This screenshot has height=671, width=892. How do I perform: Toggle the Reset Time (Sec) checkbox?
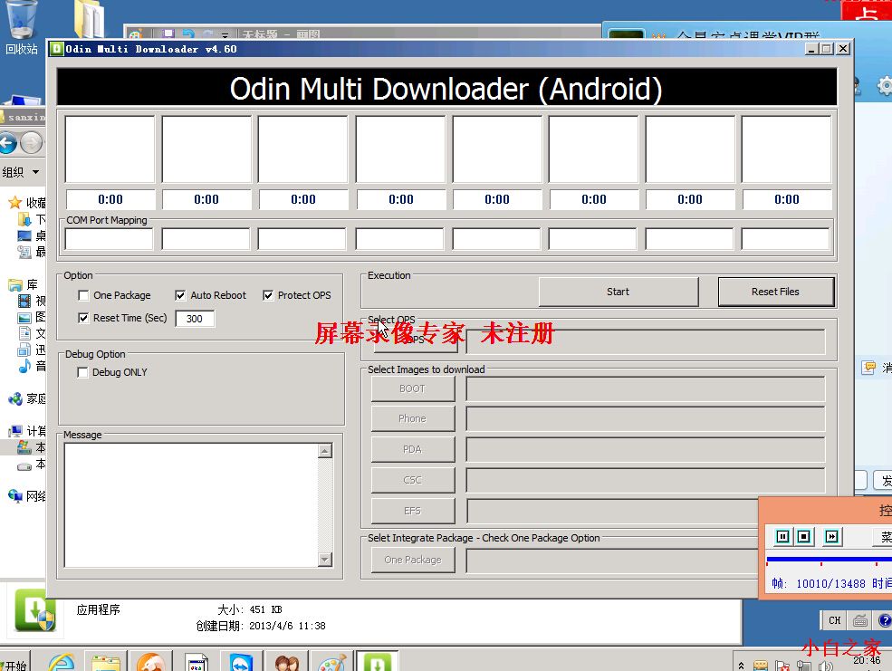point(83,318)
